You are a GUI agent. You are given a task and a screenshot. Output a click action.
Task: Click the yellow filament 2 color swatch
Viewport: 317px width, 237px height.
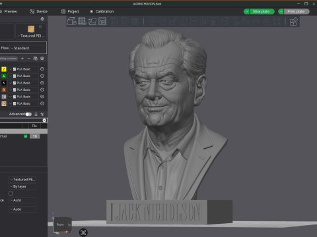(4, 69)
